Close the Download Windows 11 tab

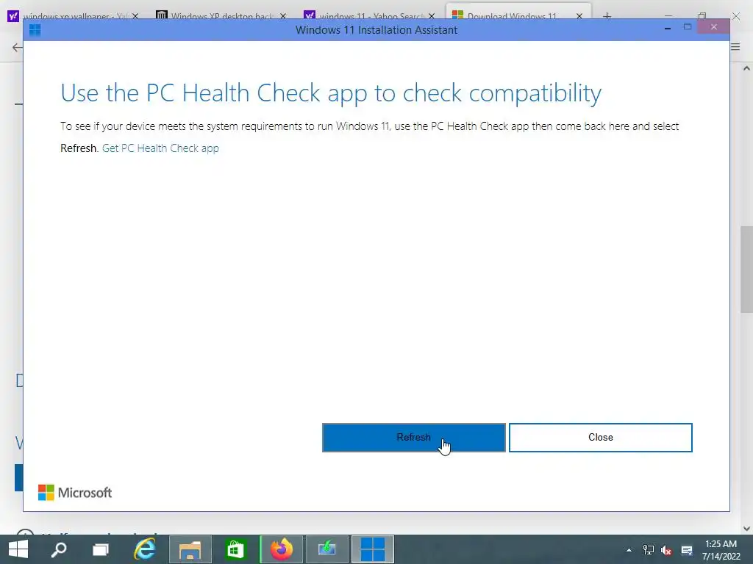coord(579,16)
